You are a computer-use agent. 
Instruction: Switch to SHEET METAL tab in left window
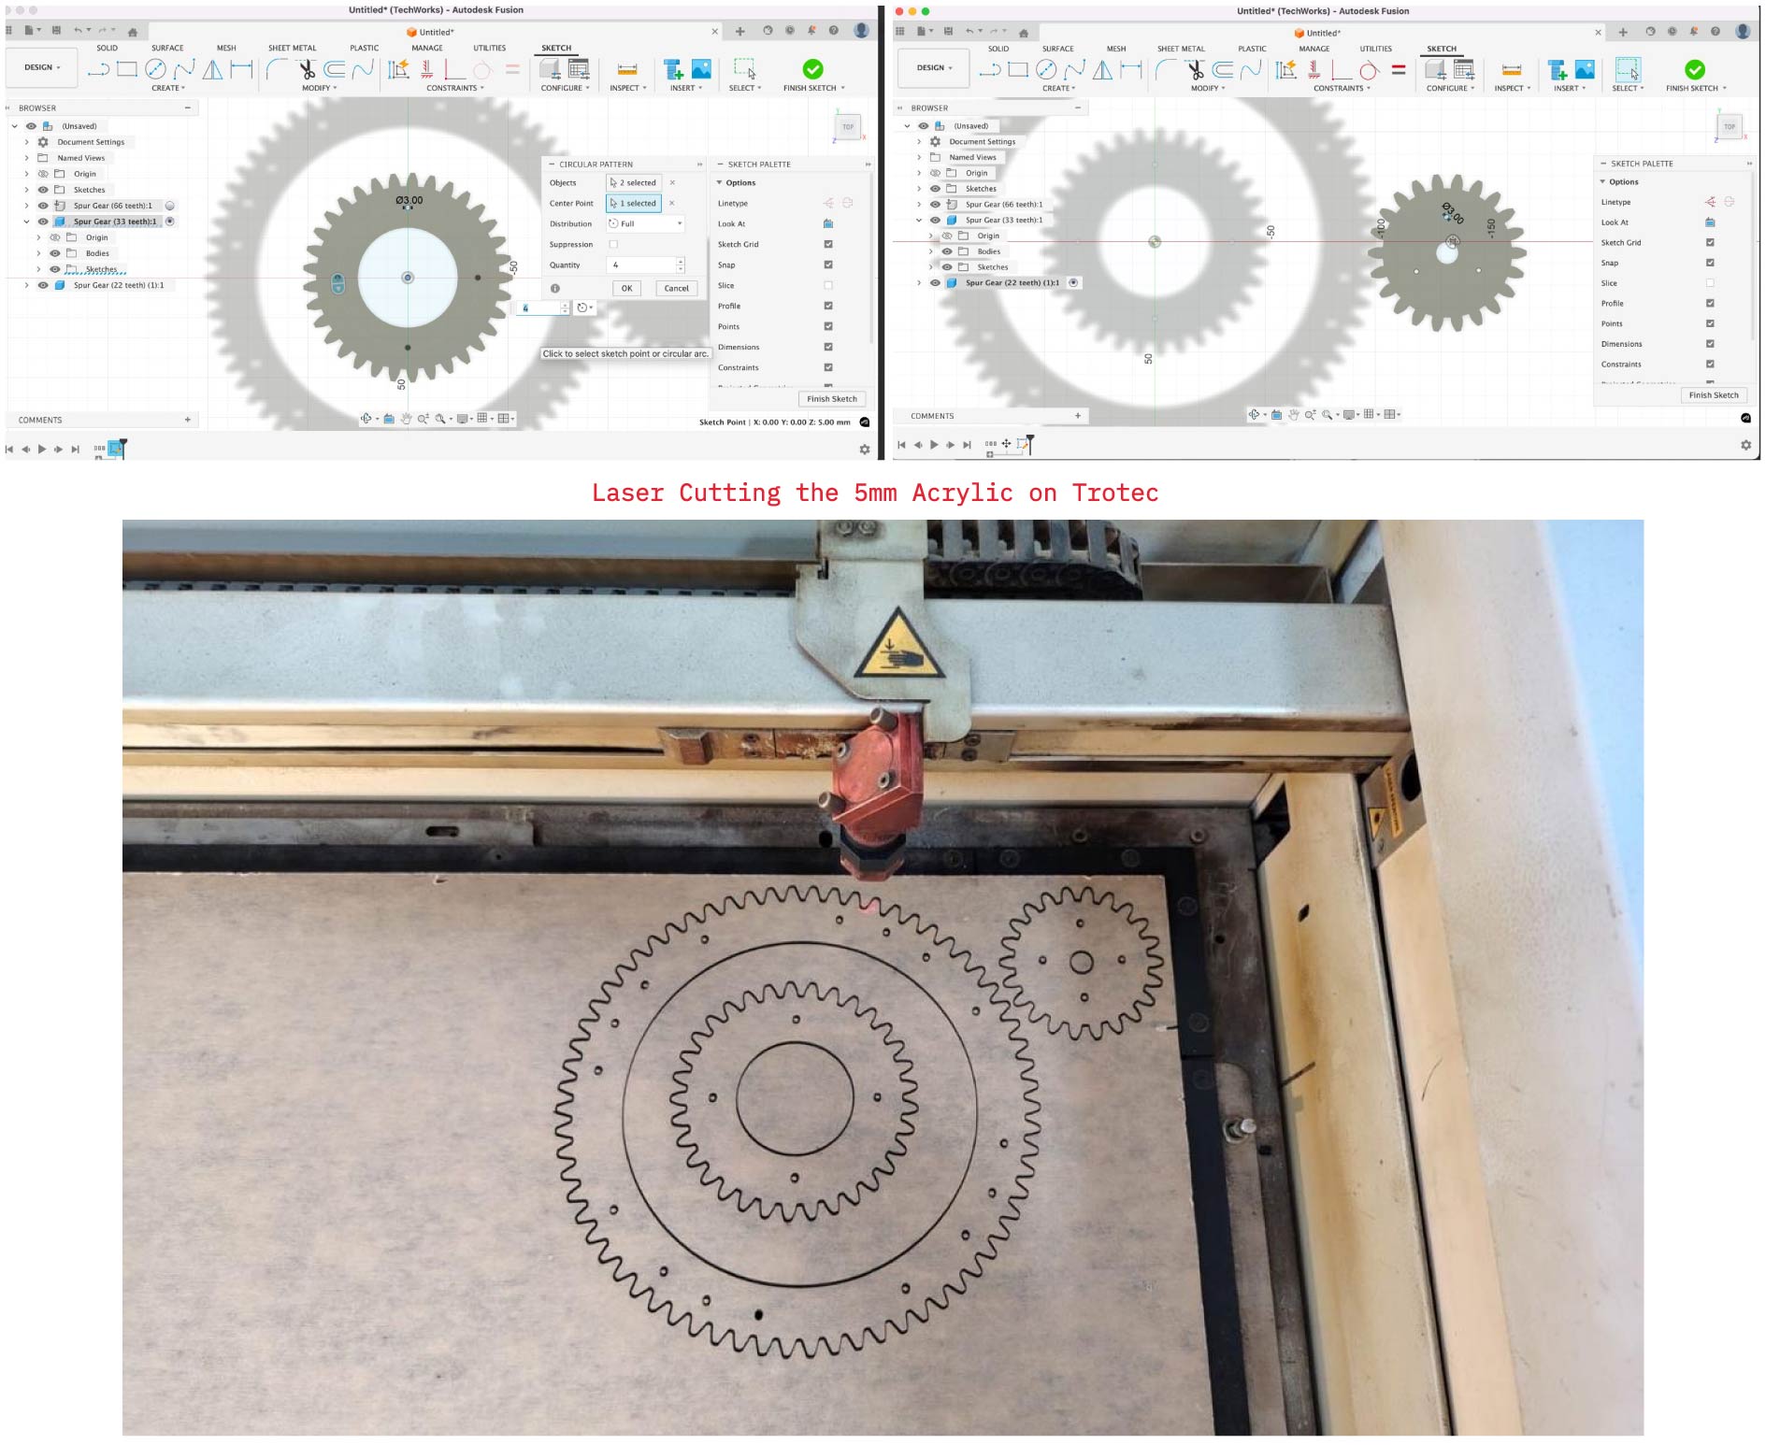coord(292,48)
